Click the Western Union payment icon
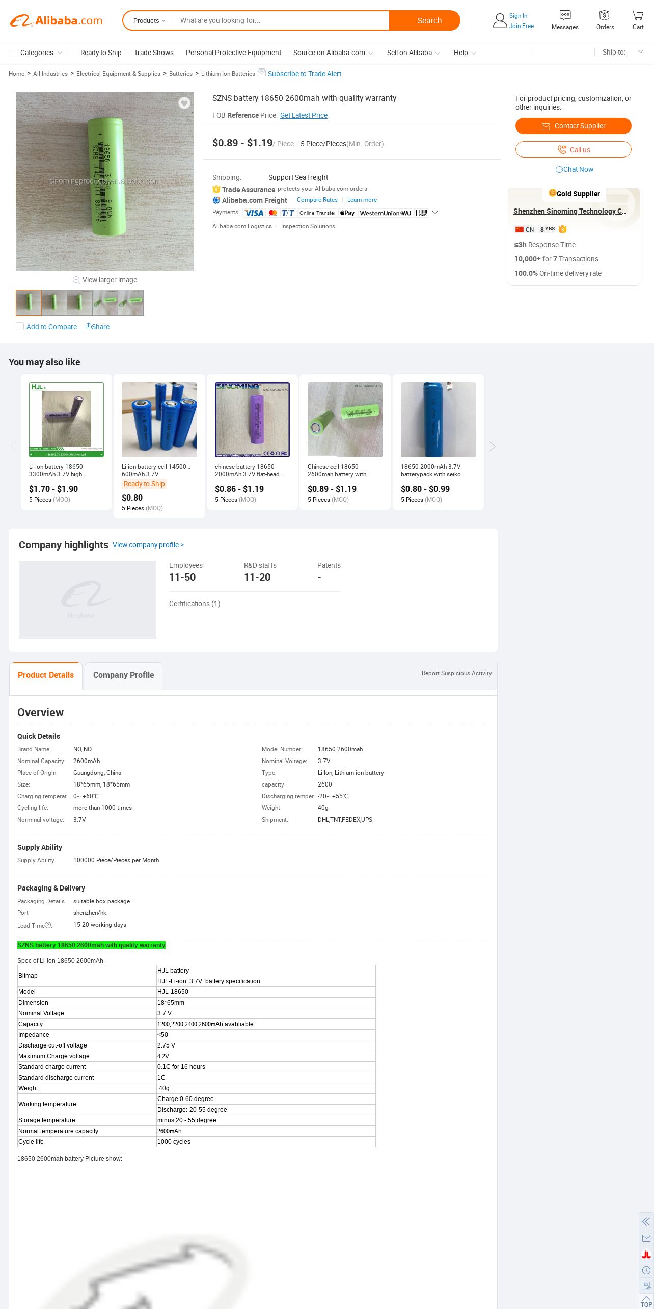Screen dimensions: 654x1309 [x=386, y=213]
